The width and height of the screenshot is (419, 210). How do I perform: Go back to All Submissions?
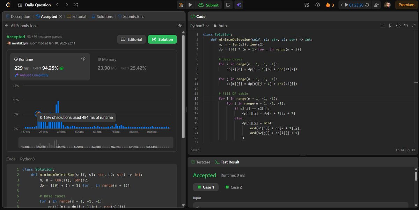tap(21, 26)
